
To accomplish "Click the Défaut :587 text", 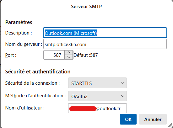I will 86,55.
